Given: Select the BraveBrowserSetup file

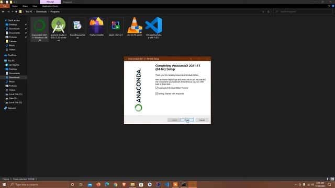Looking at the screenshot, I should (77, 28).
